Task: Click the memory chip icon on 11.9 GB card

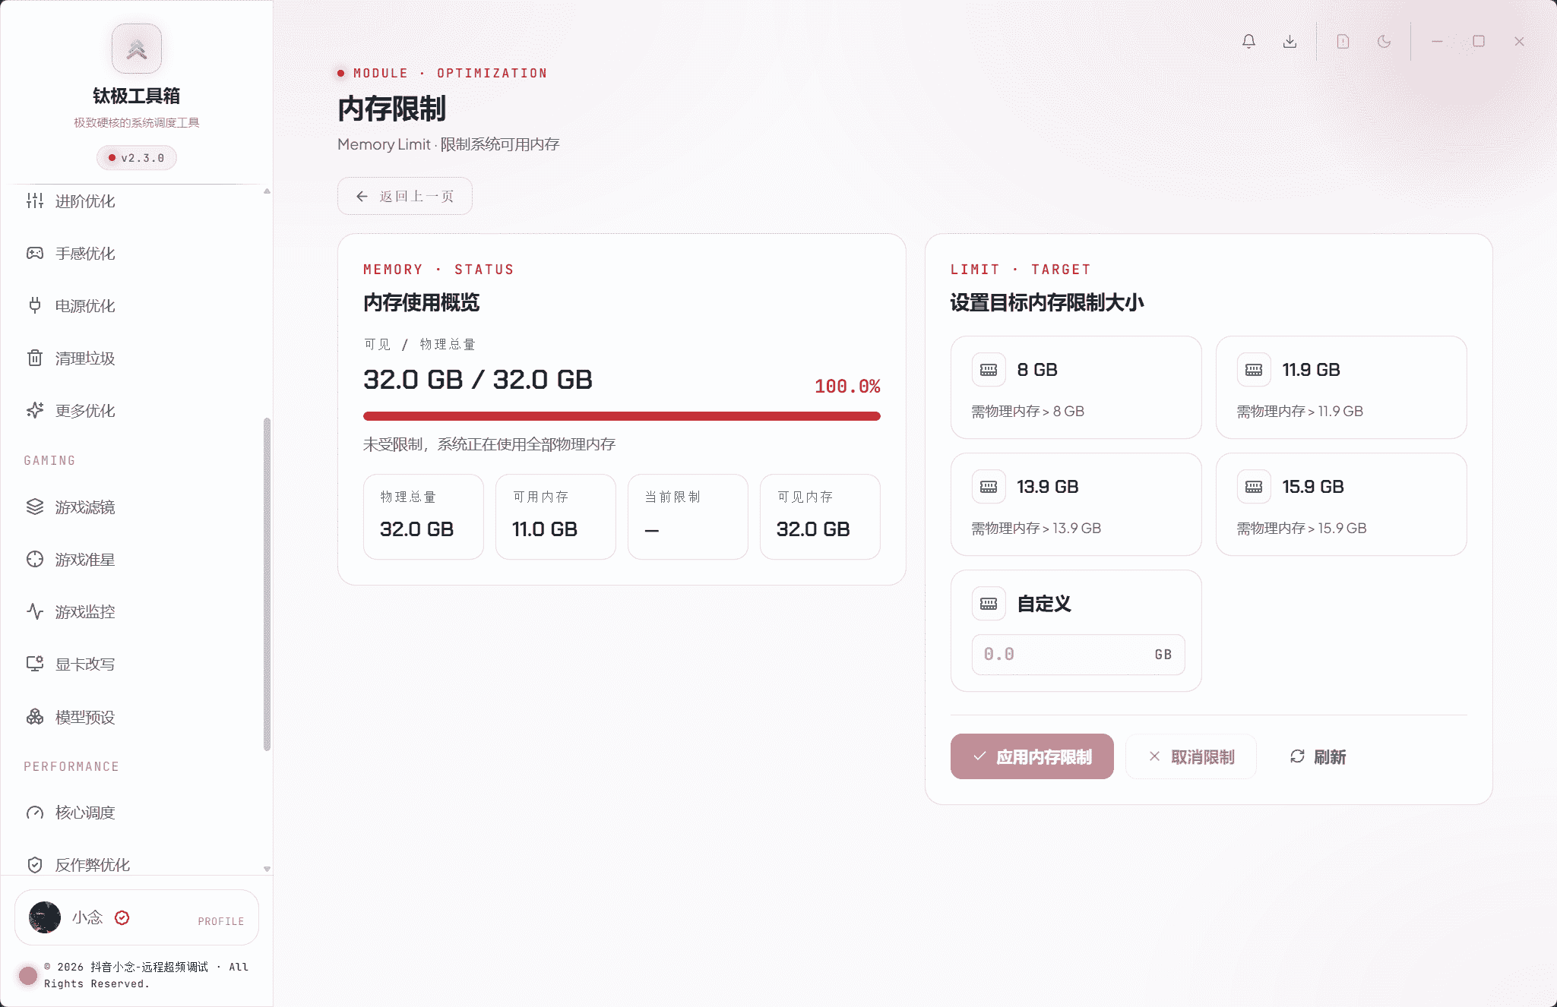Action: click(1254, 370)
